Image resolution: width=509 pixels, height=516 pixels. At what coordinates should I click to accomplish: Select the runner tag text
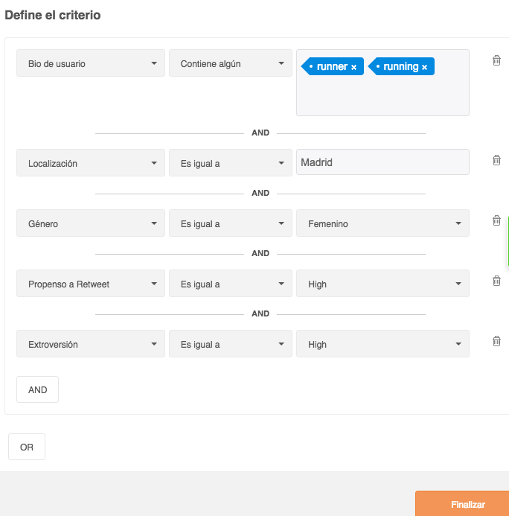point(332,66)
